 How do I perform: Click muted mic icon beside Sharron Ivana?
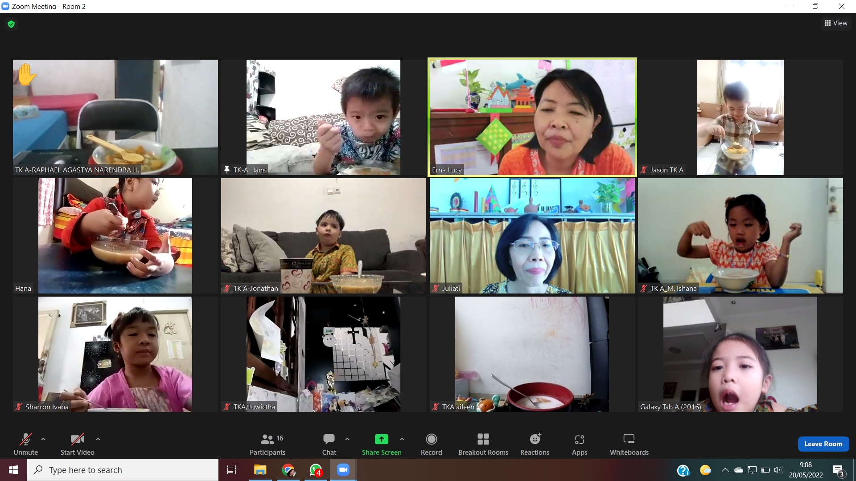[19, 407]
